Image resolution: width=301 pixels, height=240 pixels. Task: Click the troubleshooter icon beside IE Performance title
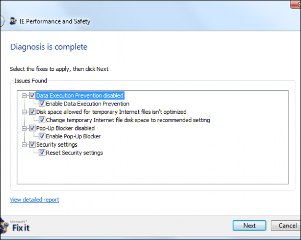(x=13, y=21)
